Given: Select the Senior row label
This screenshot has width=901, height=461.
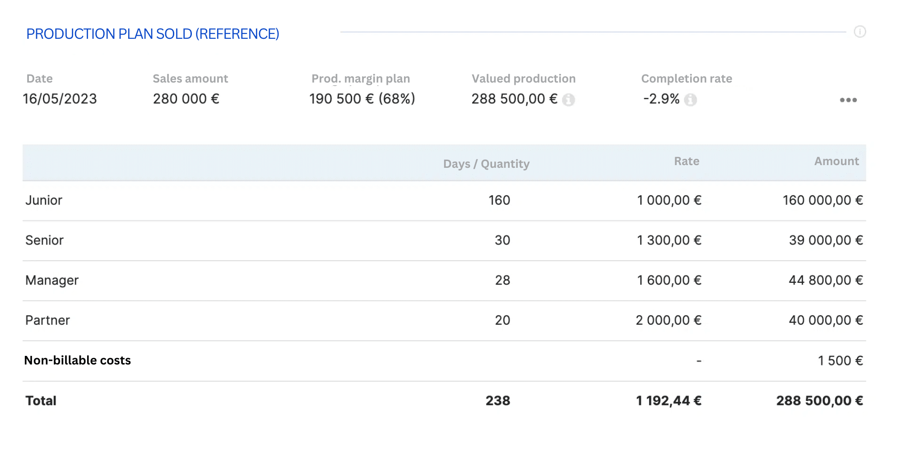Looking at the screenshot, I should click(x=44, y=240).
